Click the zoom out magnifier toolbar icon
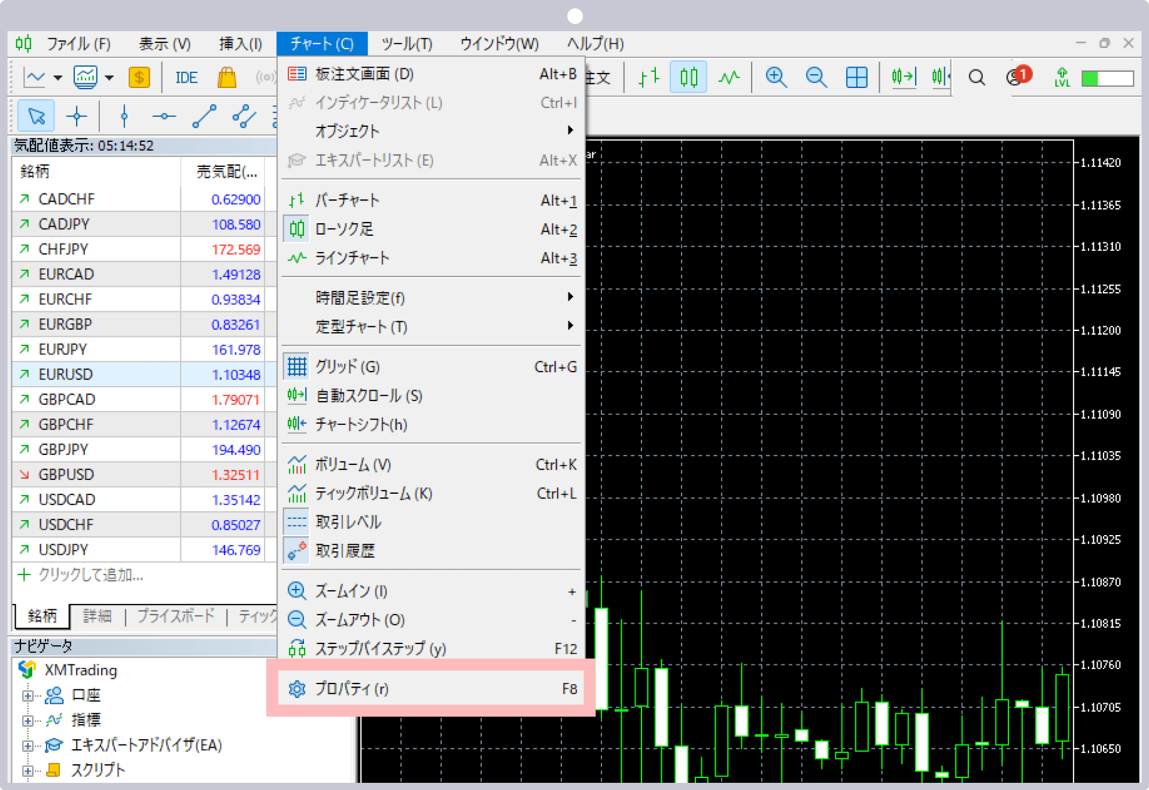Screen dimensions: 1149x790 pyautogui.click(x=816, y=77)
